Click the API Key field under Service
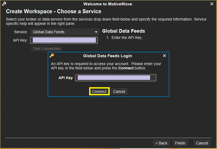Screen dimensions: 217x149 64,40
